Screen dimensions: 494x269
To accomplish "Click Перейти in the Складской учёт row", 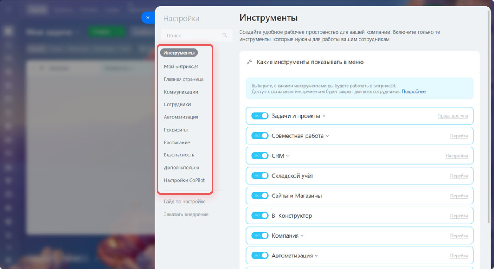I will (459, 175).
